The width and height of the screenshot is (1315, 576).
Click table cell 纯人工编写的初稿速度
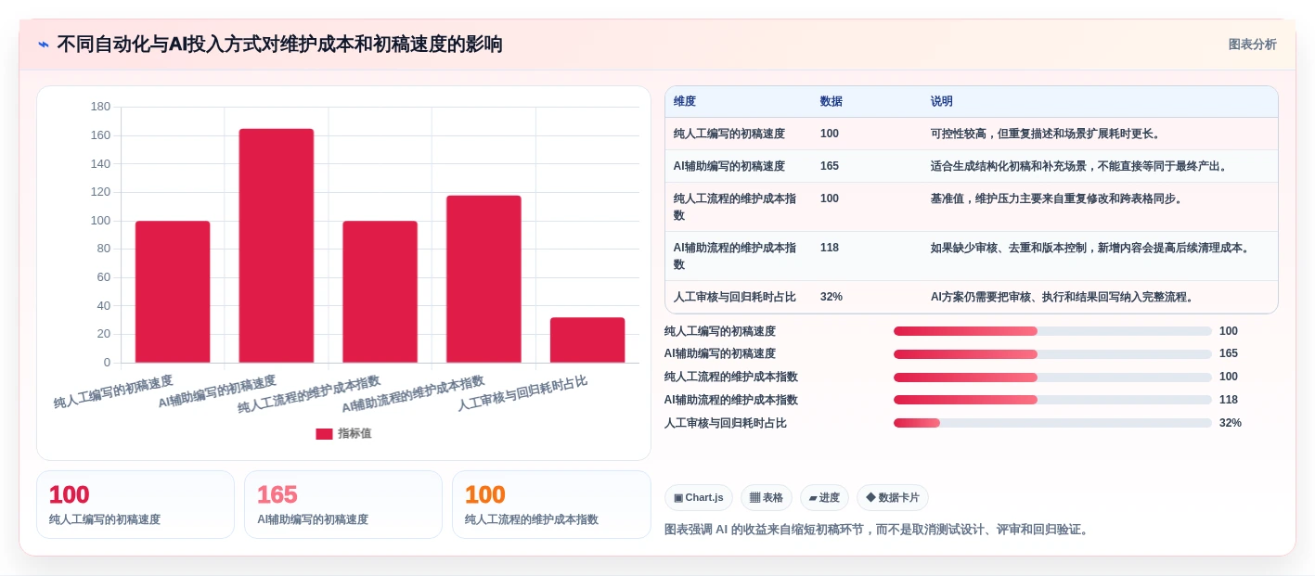[x=729, y=134]
